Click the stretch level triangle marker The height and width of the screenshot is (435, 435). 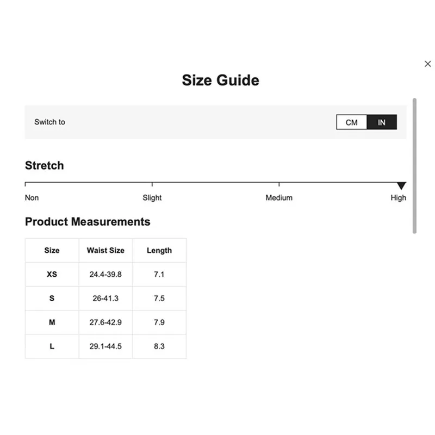coord(401,186)
